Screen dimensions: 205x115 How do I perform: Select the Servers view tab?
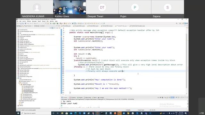coord(37,26)
